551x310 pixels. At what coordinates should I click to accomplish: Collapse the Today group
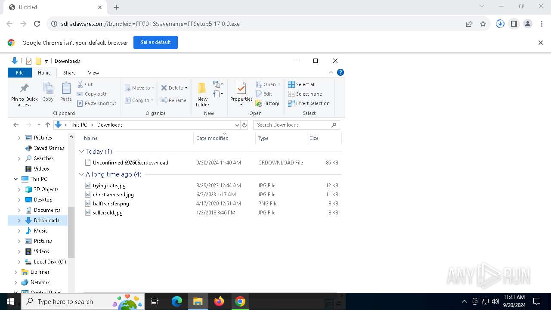(81, 152)
